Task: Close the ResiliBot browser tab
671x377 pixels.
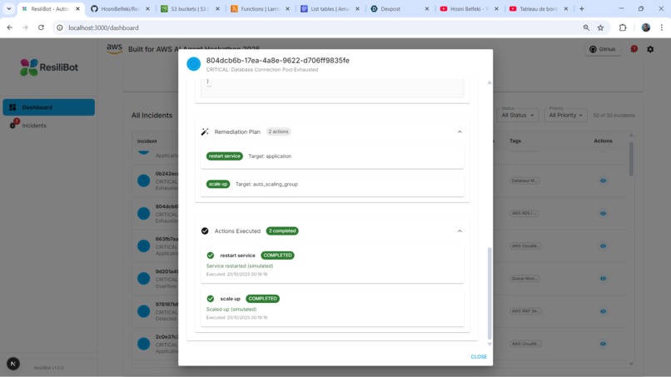Action: pos(77,8)
